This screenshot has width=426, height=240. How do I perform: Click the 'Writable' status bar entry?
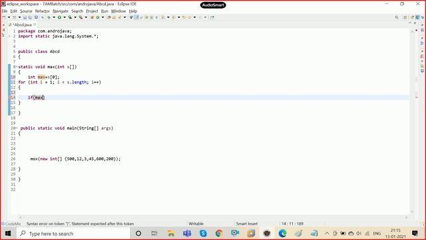click(196, 224)
